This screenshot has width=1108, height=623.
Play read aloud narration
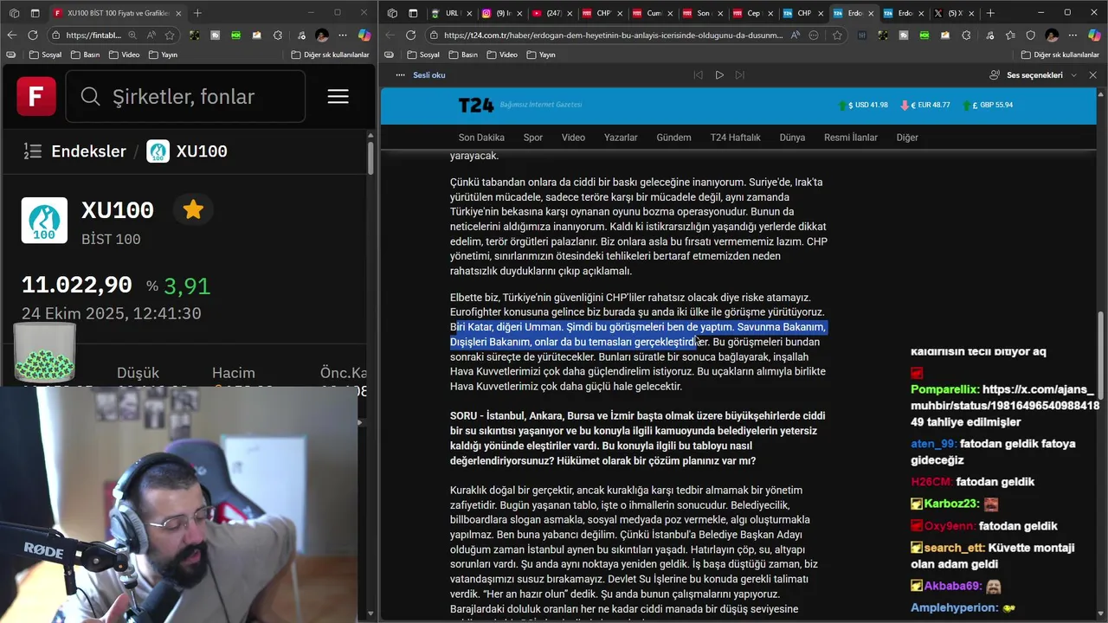718,75
